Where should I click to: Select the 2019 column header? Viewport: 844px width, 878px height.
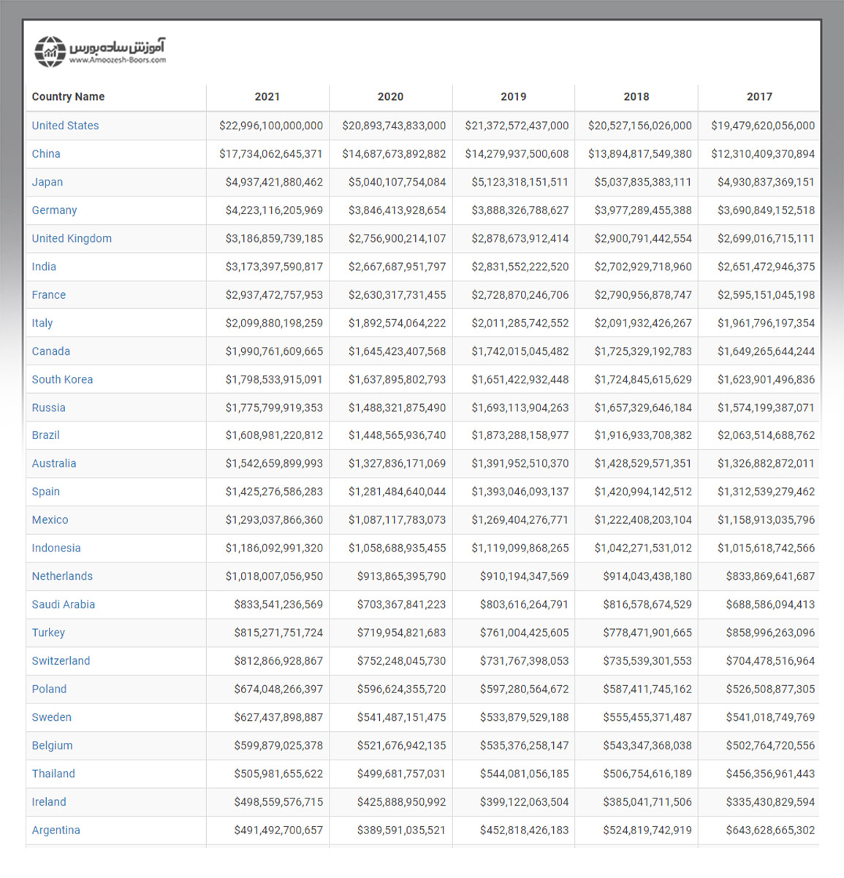(514, 96)
